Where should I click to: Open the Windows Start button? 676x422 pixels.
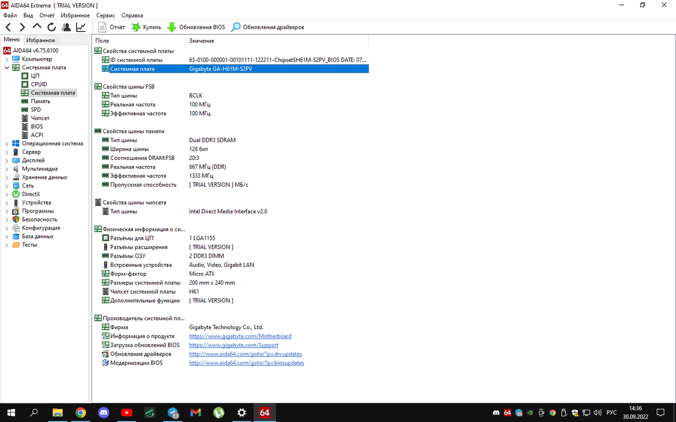[11, 412]
